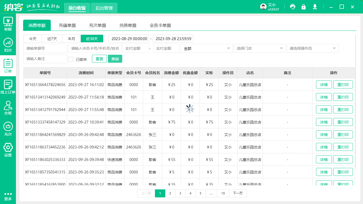Image resolution: width=363 pixels, height=204 pixels.
Task: Open the 请选择操作员 operator dropdown
Action: [312, 48]
